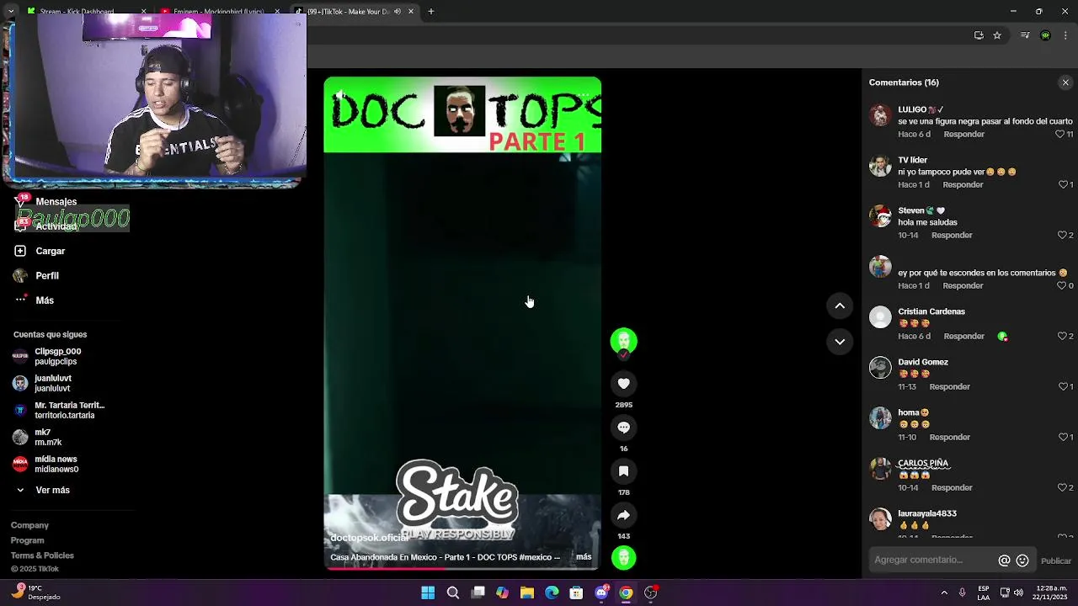1078x606 pixels.
Task: Open Cargar in the sidebar
Action: [x=40, y=251]
